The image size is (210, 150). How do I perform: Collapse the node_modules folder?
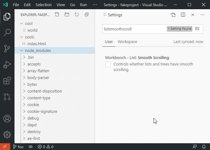22,51
